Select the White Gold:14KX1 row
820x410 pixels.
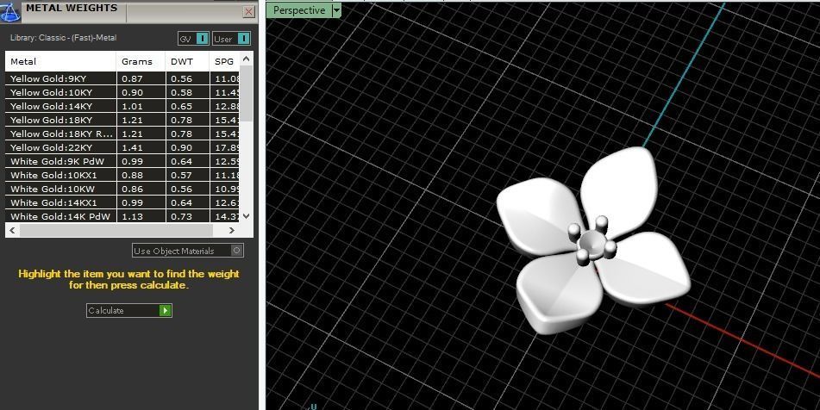[122, 202]
